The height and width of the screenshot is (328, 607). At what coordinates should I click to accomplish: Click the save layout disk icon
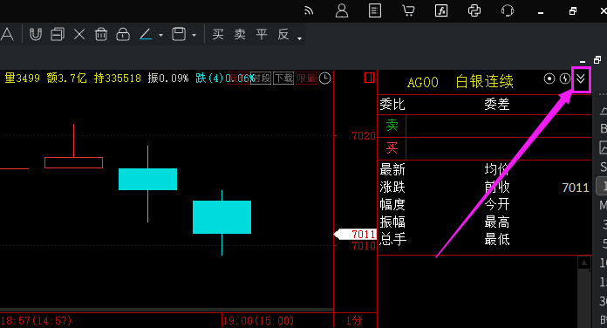click(179, 35)
